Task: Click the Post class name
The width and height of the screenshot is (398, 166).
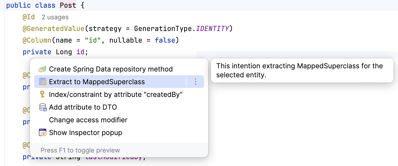Action: point(68,5)
